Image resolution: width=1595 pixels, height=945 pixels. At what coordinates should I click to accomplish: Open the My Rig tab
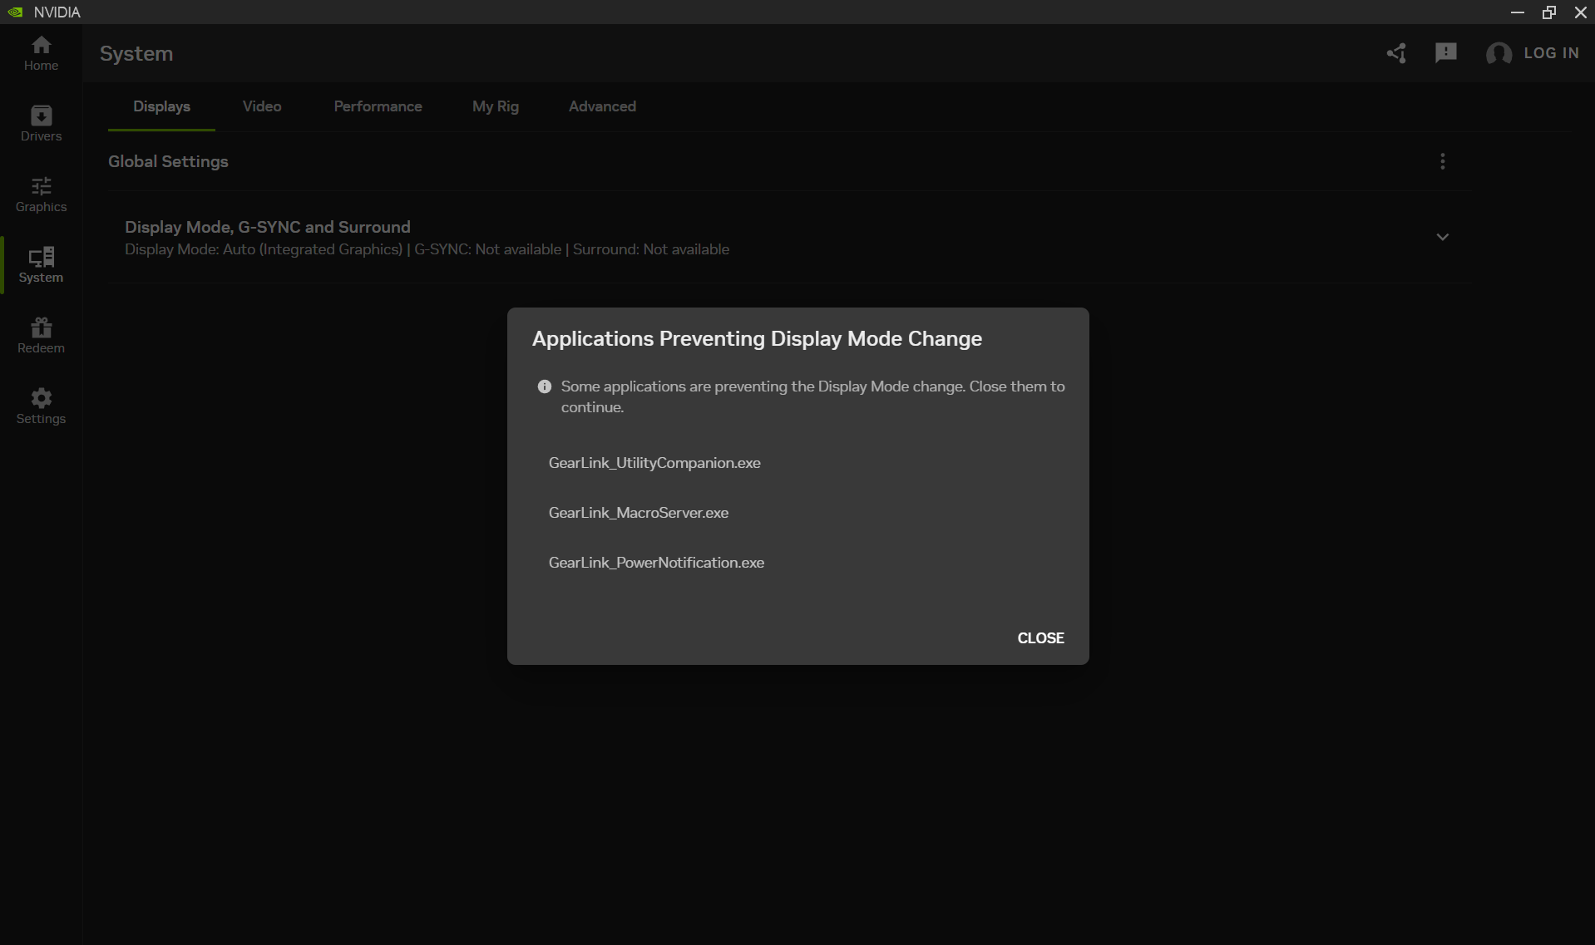(496, 106)
